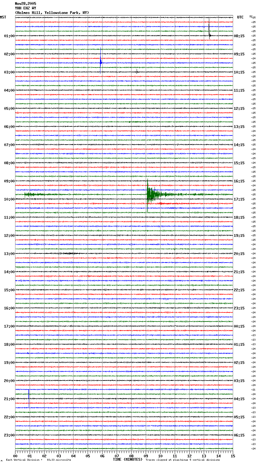Click the 16:15 UTC time label
Screen dimensions: 257x464
pos(239,181)
